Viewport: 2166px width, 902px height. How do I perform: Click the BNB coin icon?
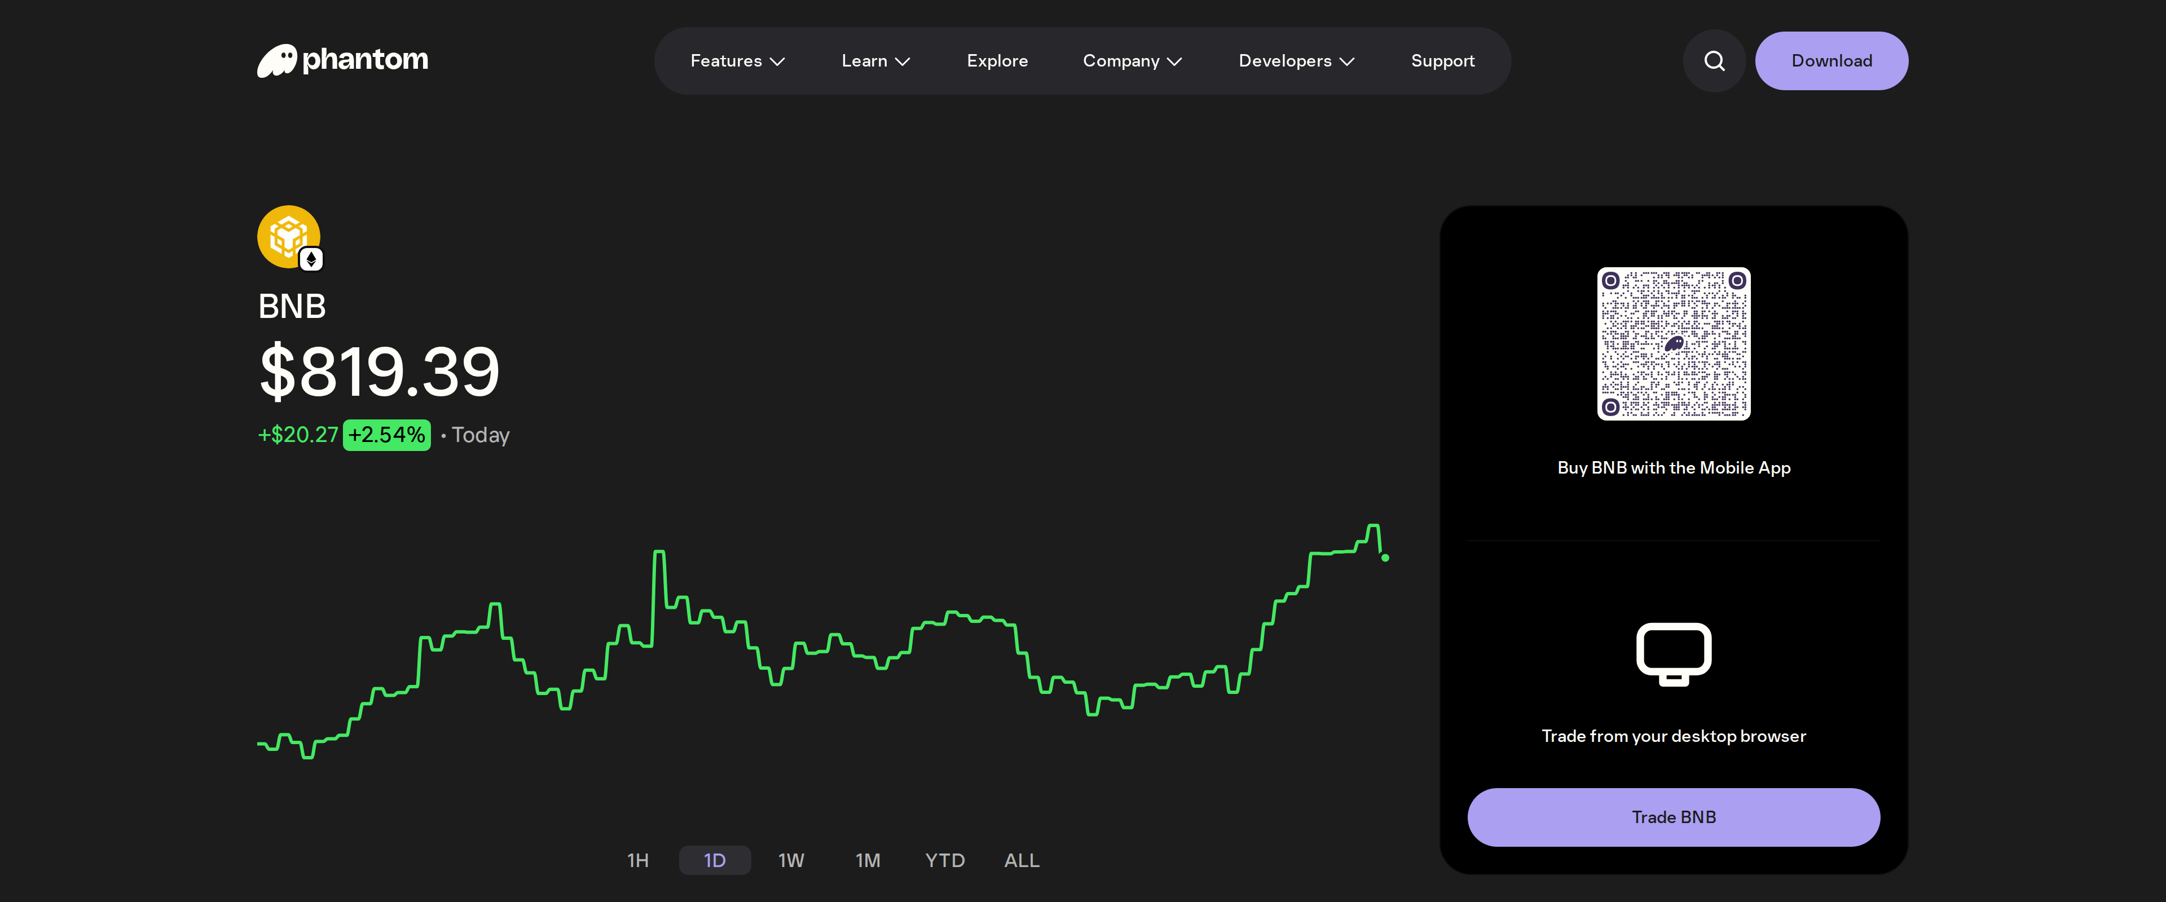(288, 236)
